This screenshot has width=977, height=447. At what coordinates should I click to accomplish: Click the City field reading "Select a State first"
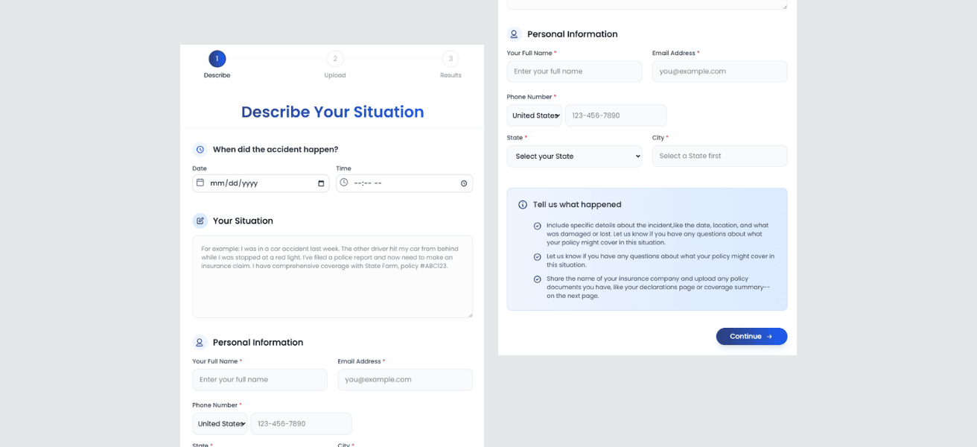tap(719, 156)
